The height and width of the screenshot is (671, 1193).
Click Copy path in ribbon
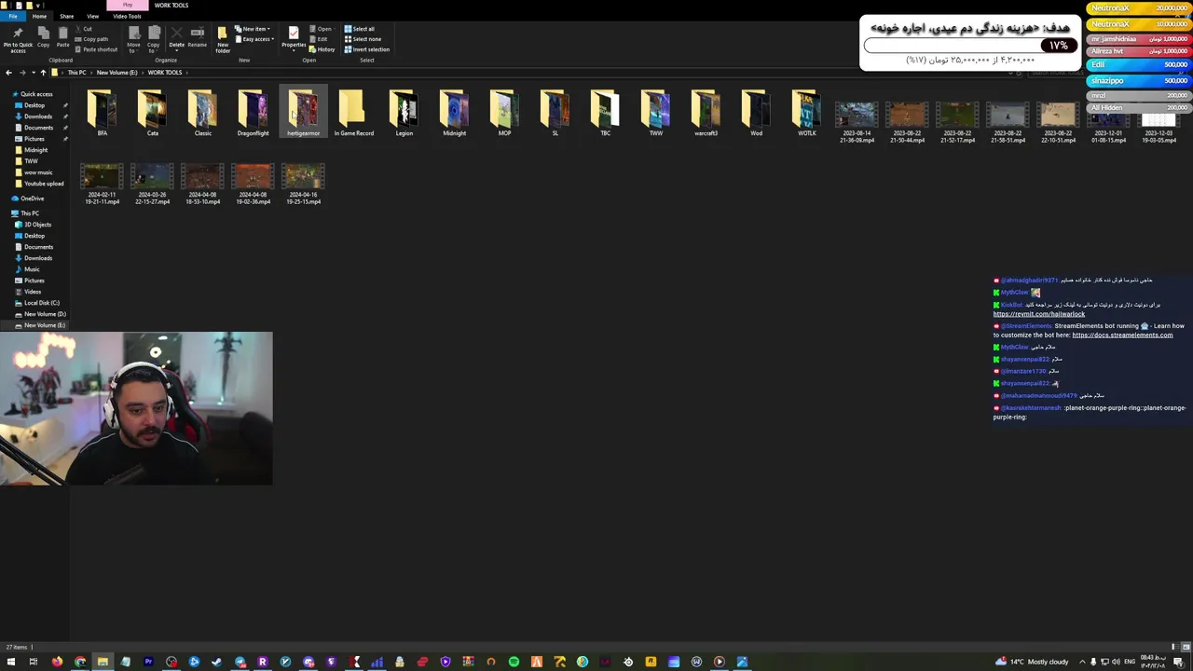coord(92,39)
